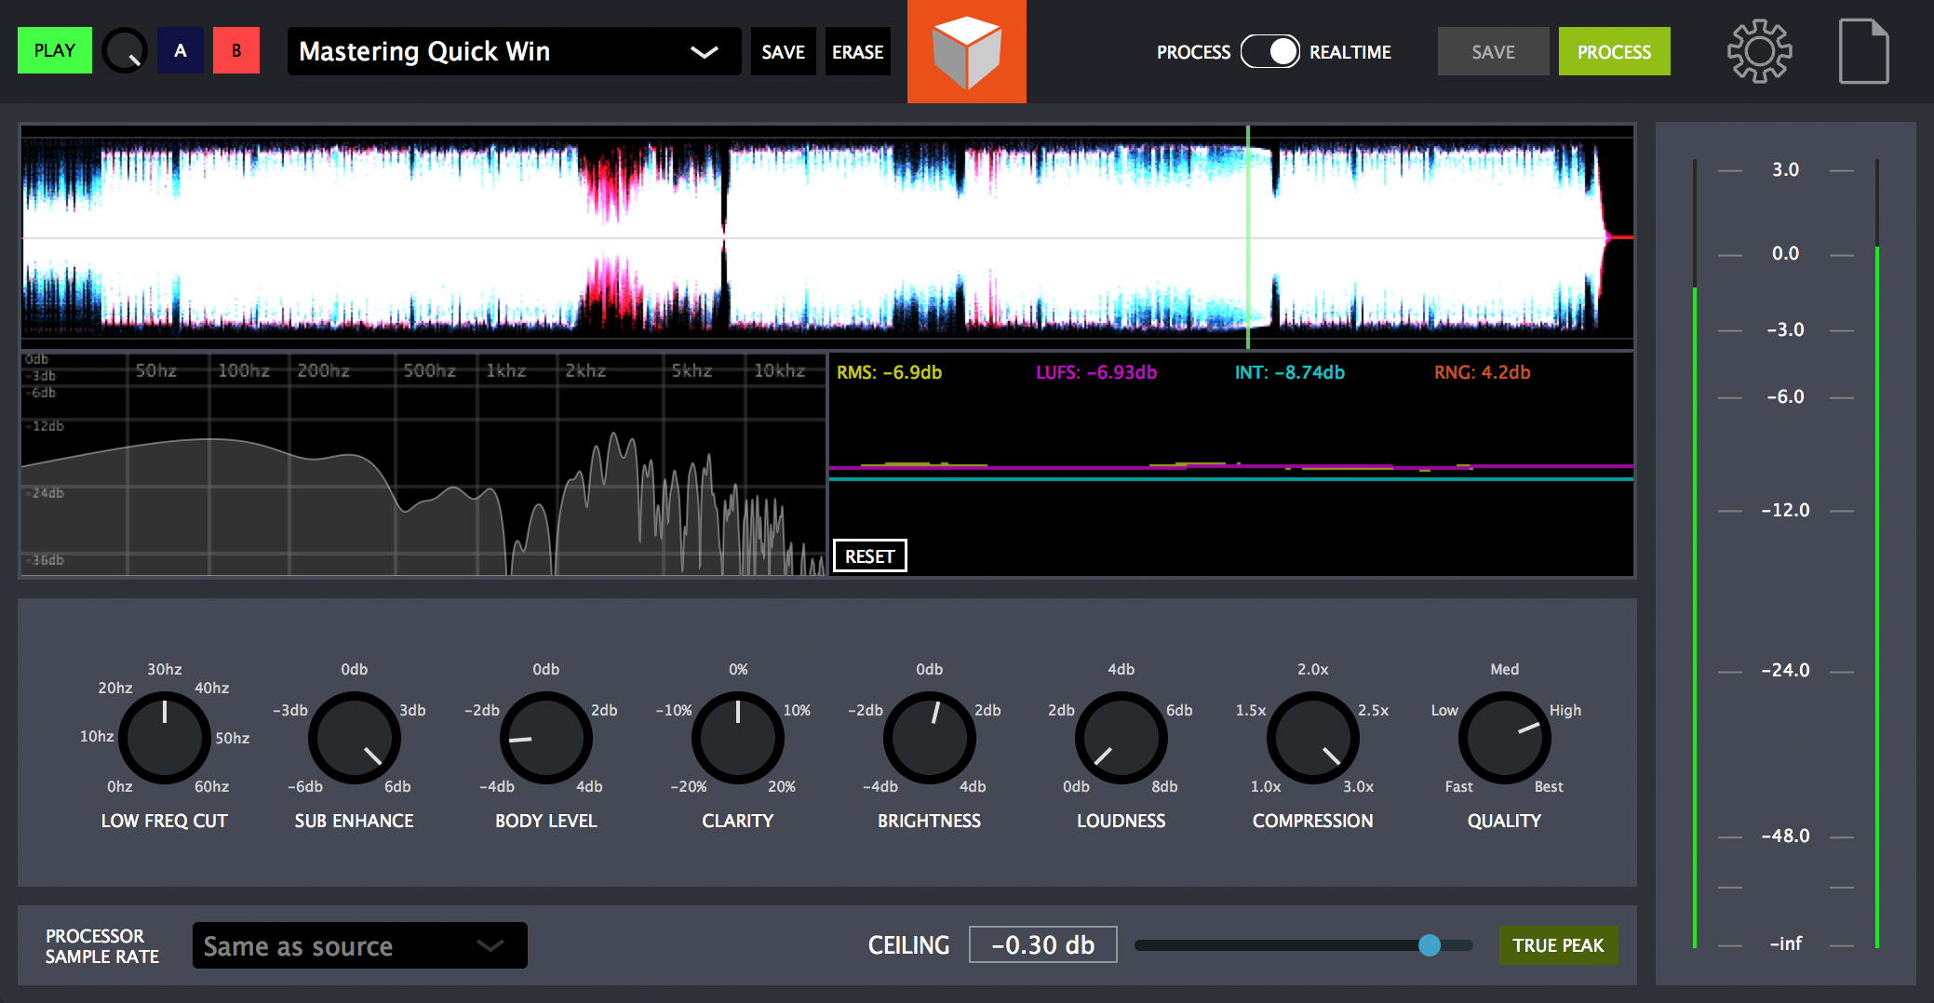Reset the loudness meter history
This screenshot has height=1003, width=1934.
(x=869, y=556)
